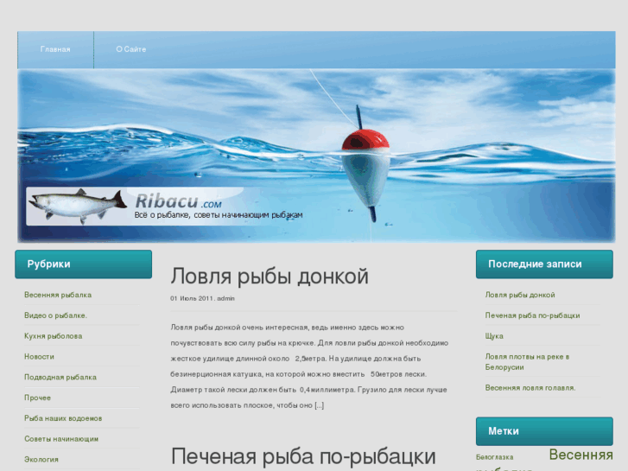Open recent post Печеная рыба по-рыбацки in sidebar
The image size is (628, 471).
(532, 315)
